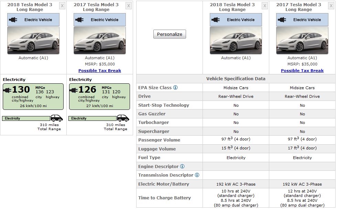Viewport: 337px width, 209px height.
Task: Select the 126 combined MPGe value
Action: tap(87, 89)
